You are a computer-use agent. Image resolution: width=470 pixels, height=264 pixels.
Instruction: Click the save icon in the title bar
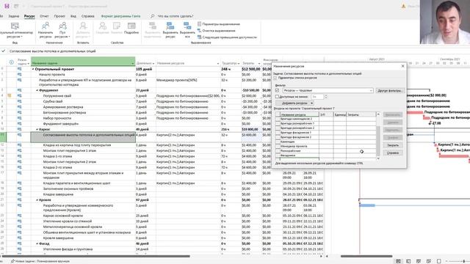7,6
